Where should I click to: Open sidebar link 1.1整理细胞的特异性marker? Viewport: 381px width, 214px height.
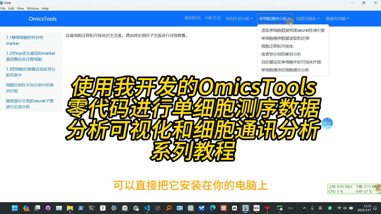coord(25,40)
